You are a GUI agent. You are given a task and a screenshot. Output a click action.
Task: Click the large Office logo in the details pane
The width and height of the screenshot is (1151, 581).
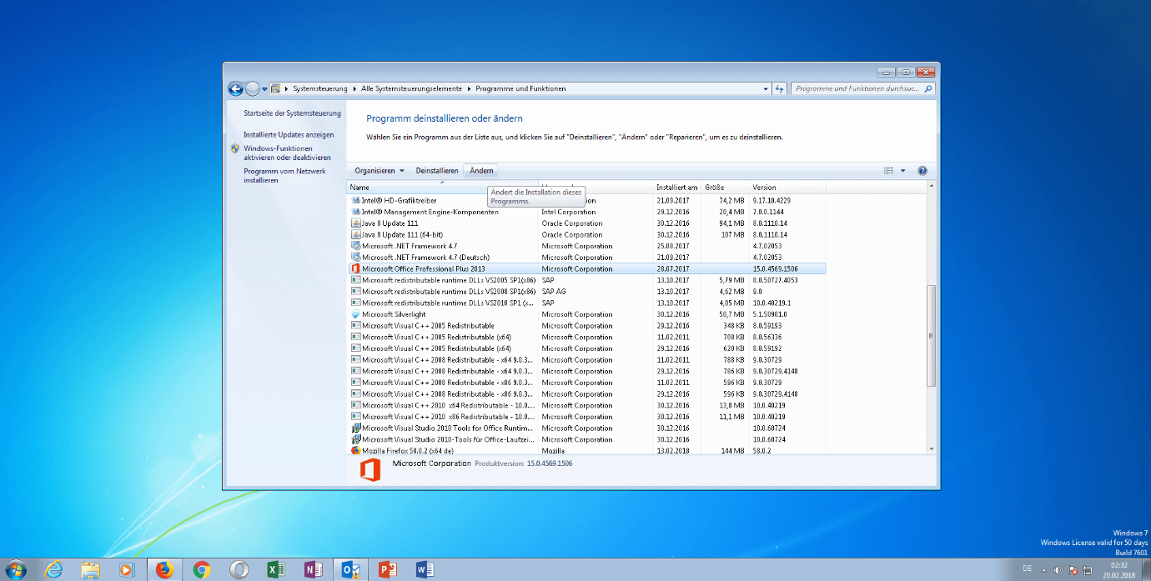point(370,470)
